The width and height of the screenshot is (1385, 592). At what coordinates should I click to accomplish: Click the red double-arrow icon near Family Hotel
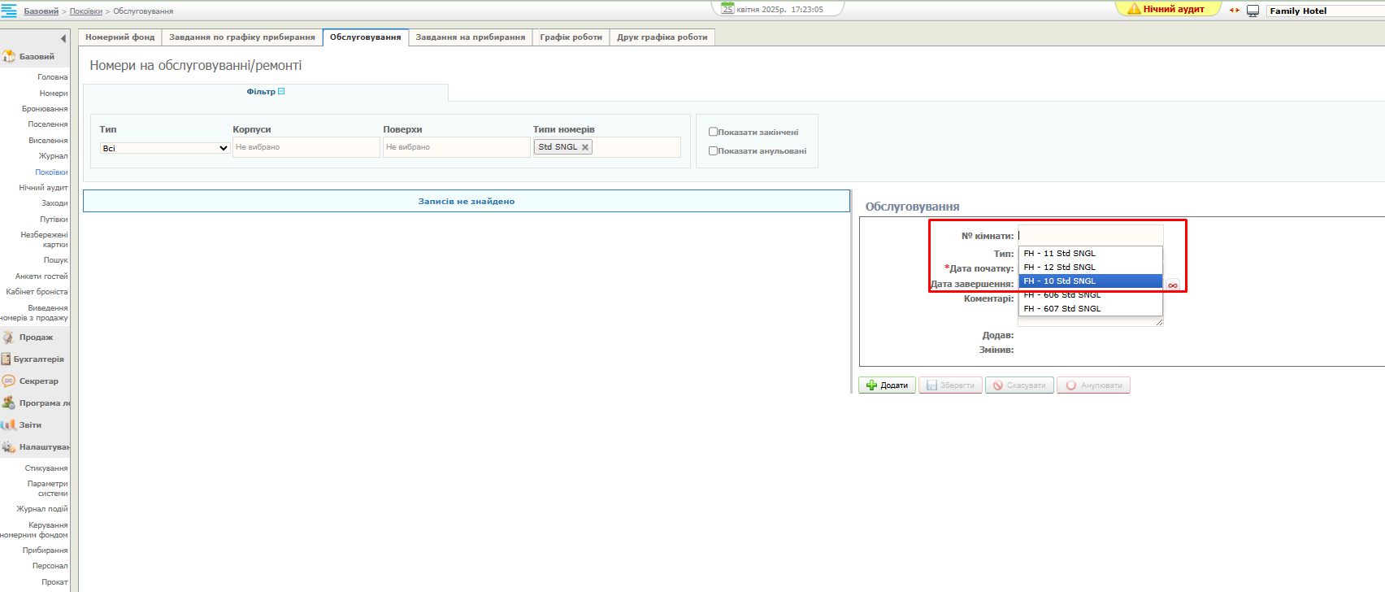(1235, 11)
